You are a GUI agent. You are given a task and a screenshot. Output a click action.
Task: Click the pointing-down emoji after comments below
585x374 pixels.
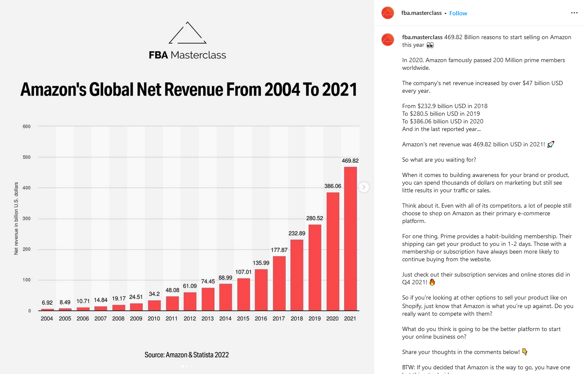[525, 352]
